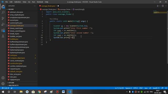This screenshot has height=94, width=168.
Task: Open the Explorer view in activity bar
Action: pos(3,7)
